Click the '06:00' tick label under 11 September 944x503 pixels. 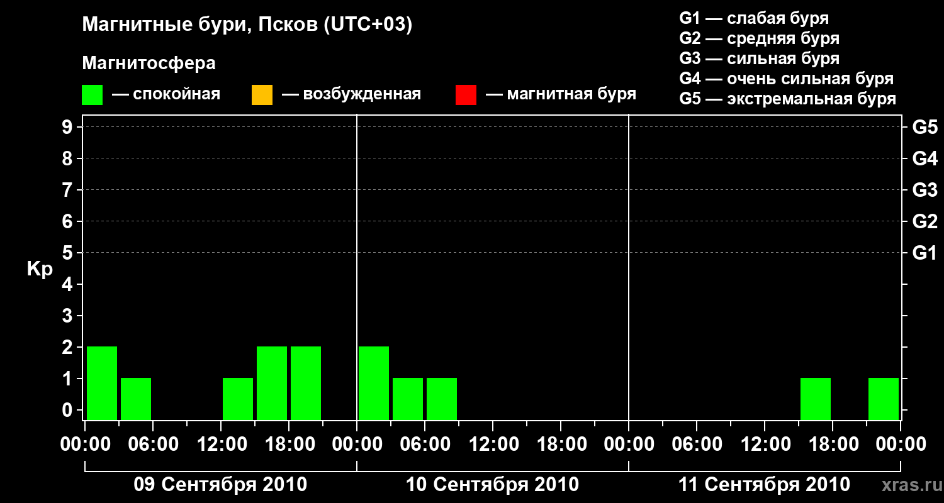tap(697, 445)
